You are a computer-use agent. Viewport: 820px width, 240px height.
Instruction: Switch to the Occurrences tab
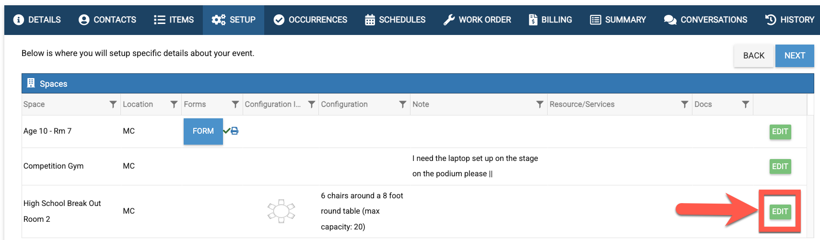point(310,20)
